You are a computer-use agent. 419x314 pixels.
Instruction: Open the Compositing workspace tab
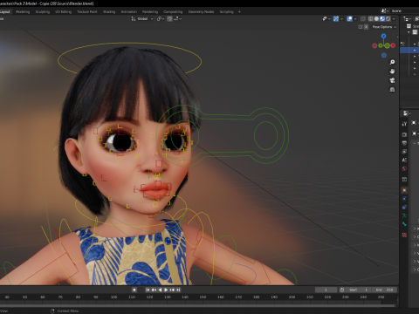tap(173, 12)
